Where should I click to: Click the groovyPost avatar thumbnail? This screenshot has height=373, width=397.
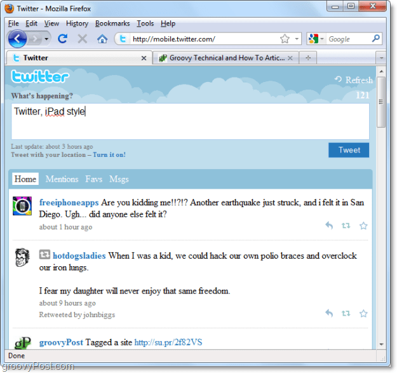tap(22, 342)
